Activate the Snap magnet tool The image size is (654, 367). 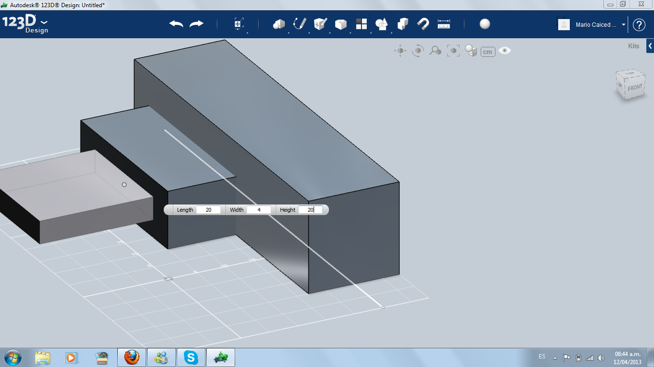(423, 24)
